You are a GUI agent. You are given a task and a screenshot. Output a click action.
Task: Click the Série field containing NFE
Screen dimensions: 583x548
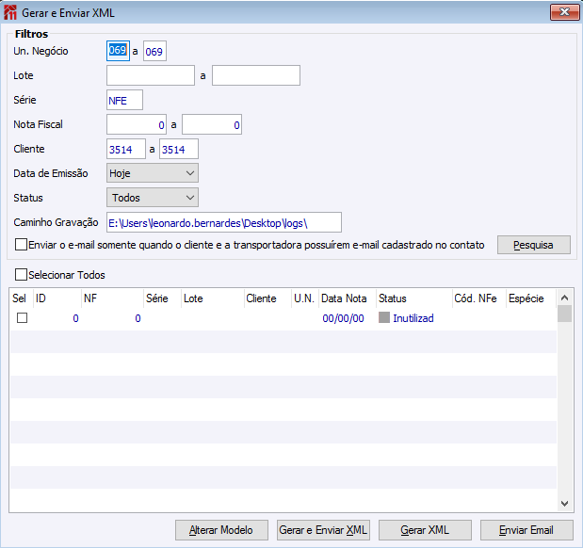pos(124,100)
